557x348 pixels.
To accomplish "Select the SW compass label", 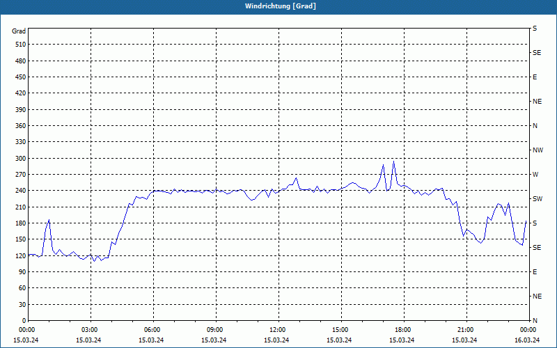I will coord(538,199).
